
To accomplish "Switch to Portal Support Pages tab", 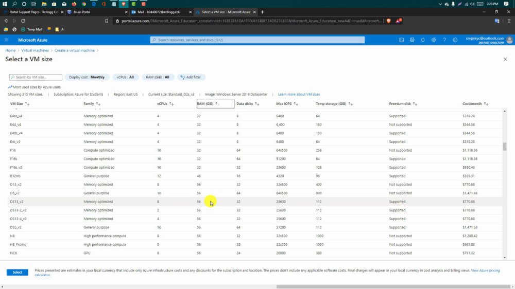I will [x=33, y=12].
